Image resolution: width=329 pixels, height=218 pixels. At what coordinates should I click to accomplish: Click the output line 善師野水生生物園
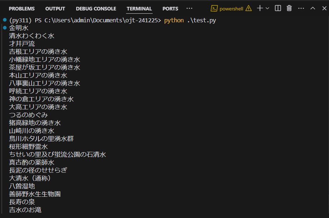pos(35,194)
